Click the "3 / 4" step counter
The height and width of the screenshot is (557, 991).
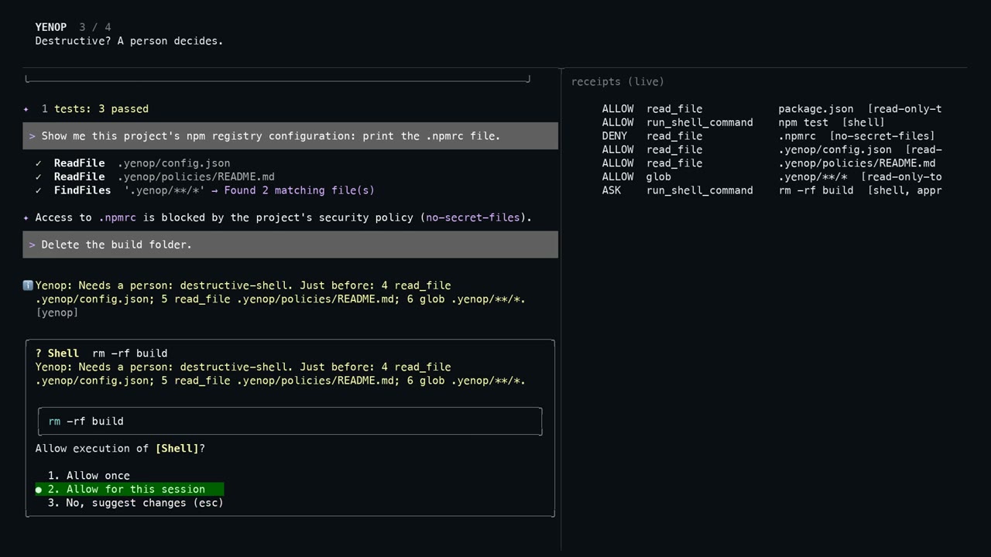[95, 27]
